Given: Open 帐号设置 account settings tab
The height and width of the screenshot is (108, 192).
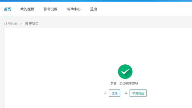Looking at the screenshot, I should click(51, 9).
